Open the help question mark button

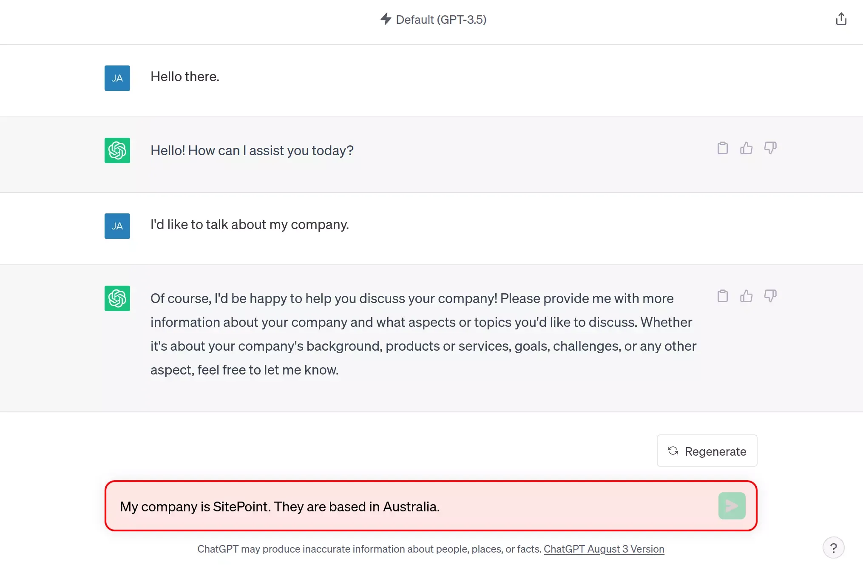(x=833, y=548)
